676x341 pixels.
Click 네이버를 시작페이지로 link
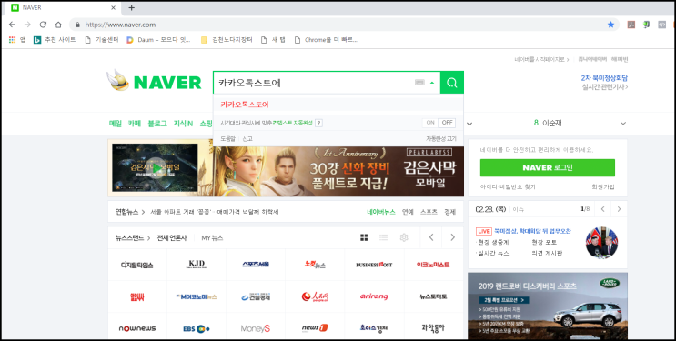(x=541, y=59)
